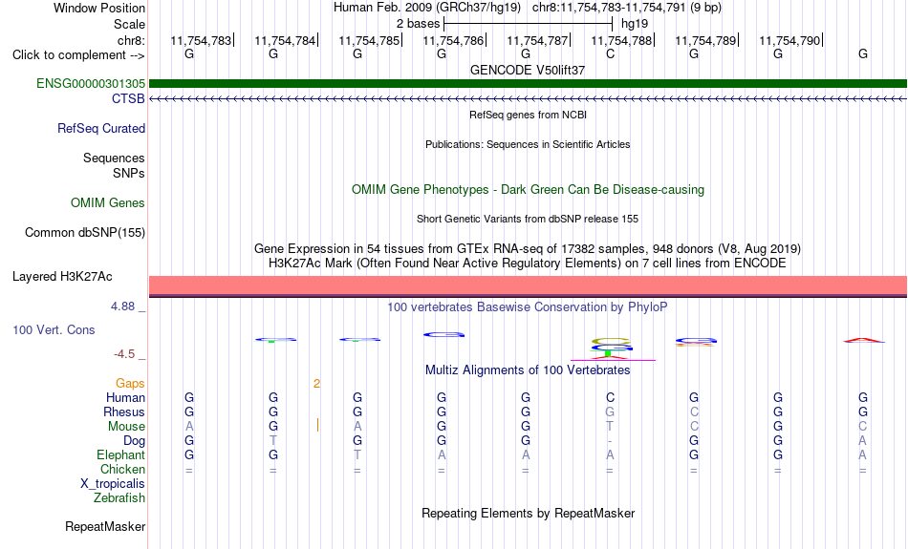Click the Dog species label

(135, 441)
